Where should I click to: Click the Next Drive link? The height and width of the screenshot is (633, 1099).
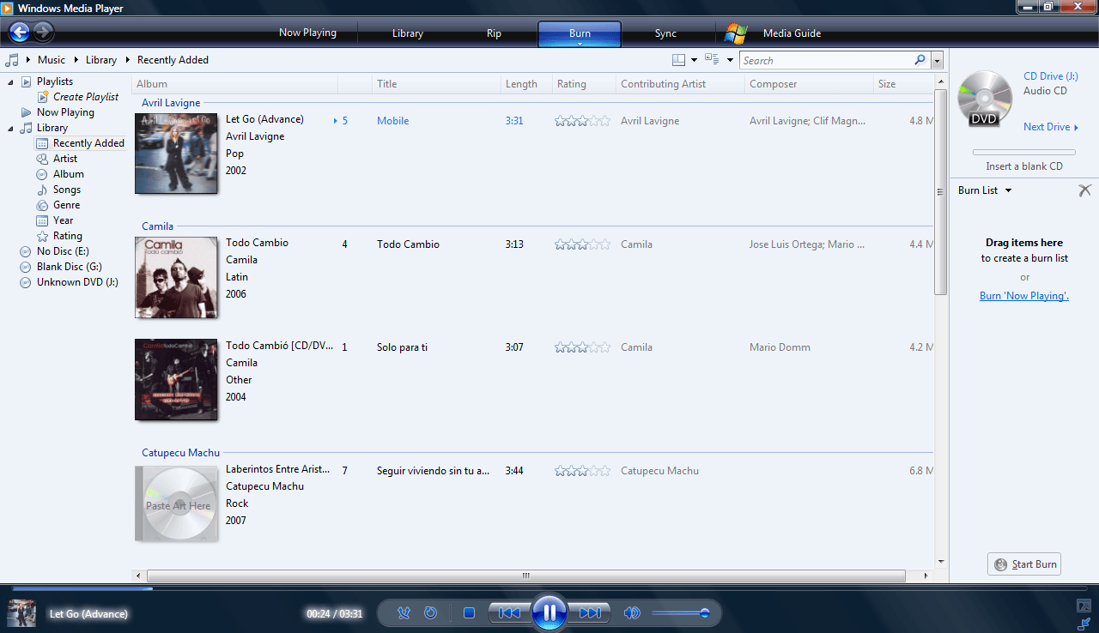[x=1050, y=127]
